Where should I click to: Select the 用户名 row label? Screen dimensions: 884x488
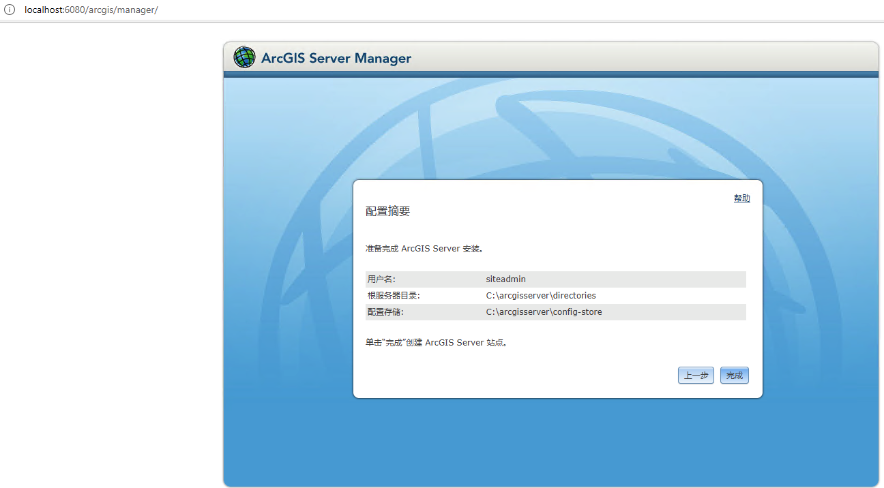[381, 279]
